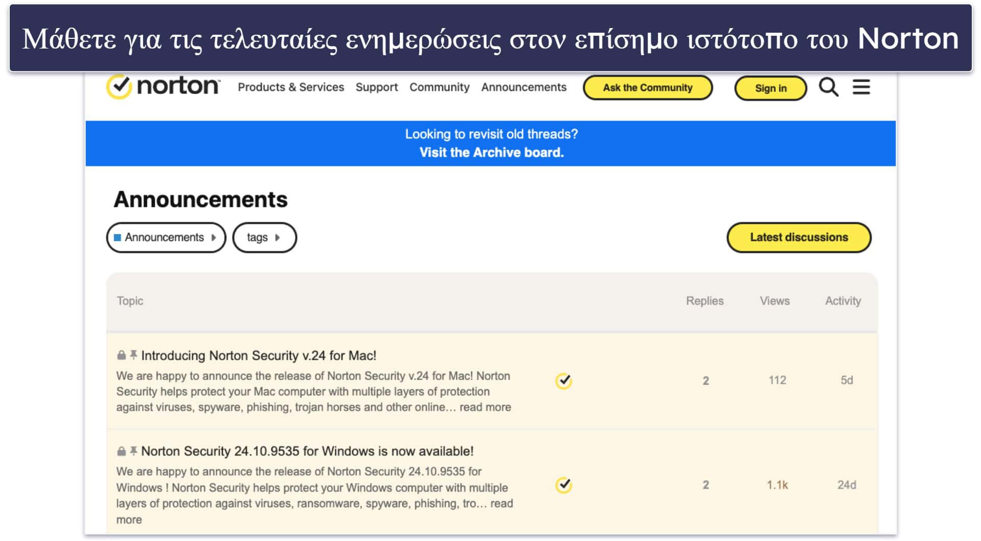Click pin icon on Norton Security v.24 Mac topic
Viewport: 981px width, 541px height.
133,355
